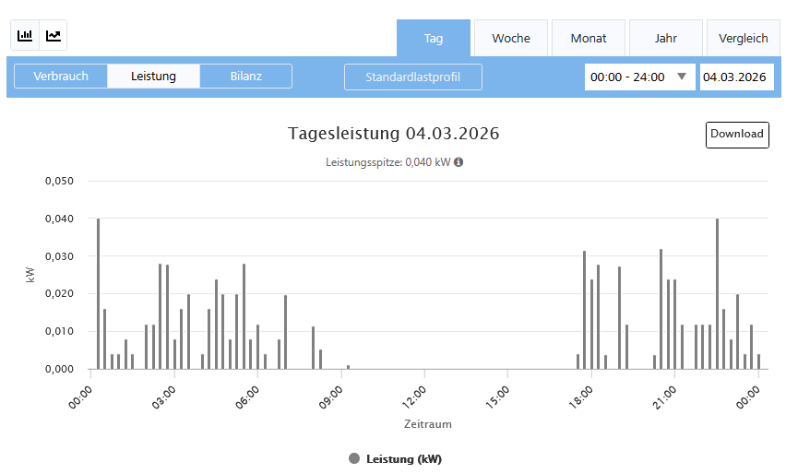786x474 pixels.
Task: Select the Verbrauch view toggle
Action: (61, 77)
